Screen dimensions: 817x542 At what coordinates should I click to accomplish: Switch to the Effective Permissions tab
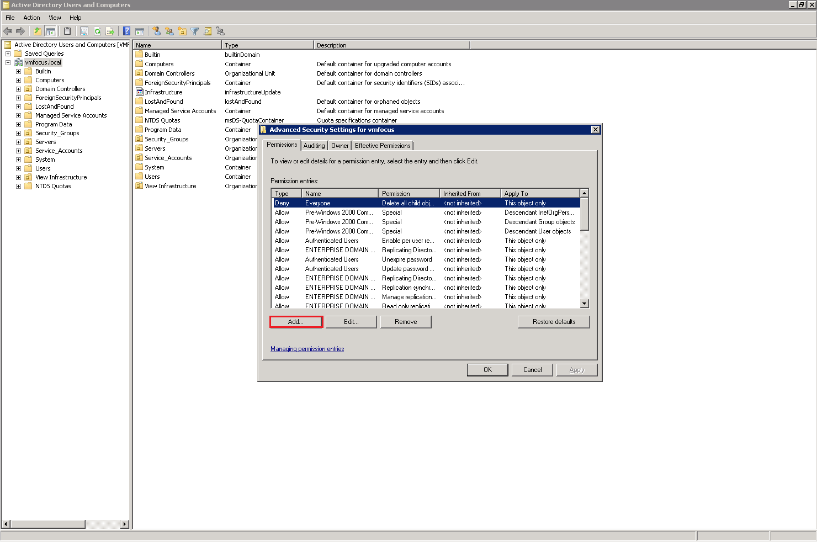coord(383,146)
